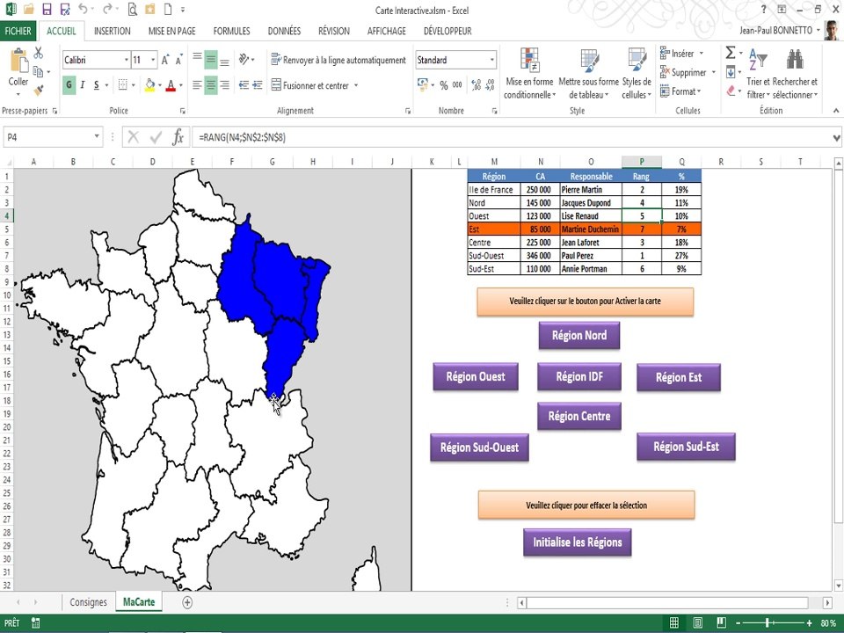The image size is (844, 633).
Task: Open the DÉVELOPPEUR tab
Action: tap(447, 32)
